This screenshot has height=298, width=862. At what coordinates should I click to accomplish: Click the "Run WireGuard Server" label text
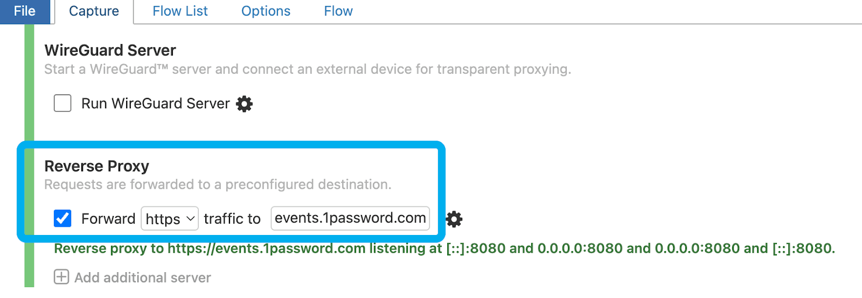[x=155, y=103]
